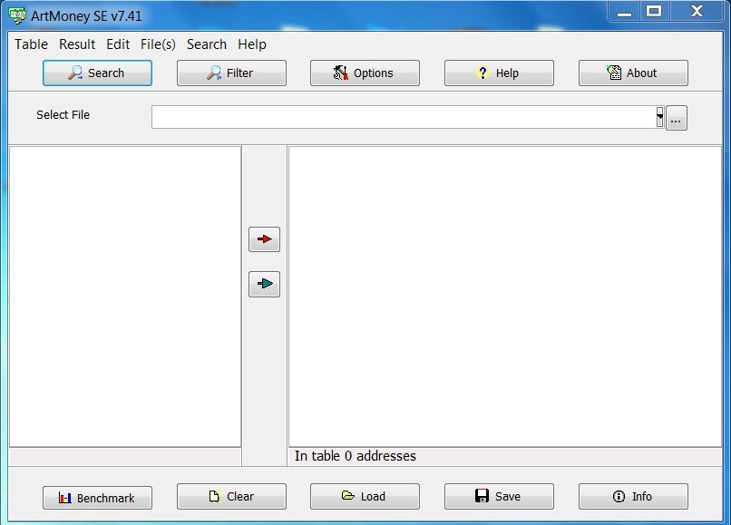Click the Search button with magnifier icon
Screen dimensions: 731x525
tap(97, 73)
